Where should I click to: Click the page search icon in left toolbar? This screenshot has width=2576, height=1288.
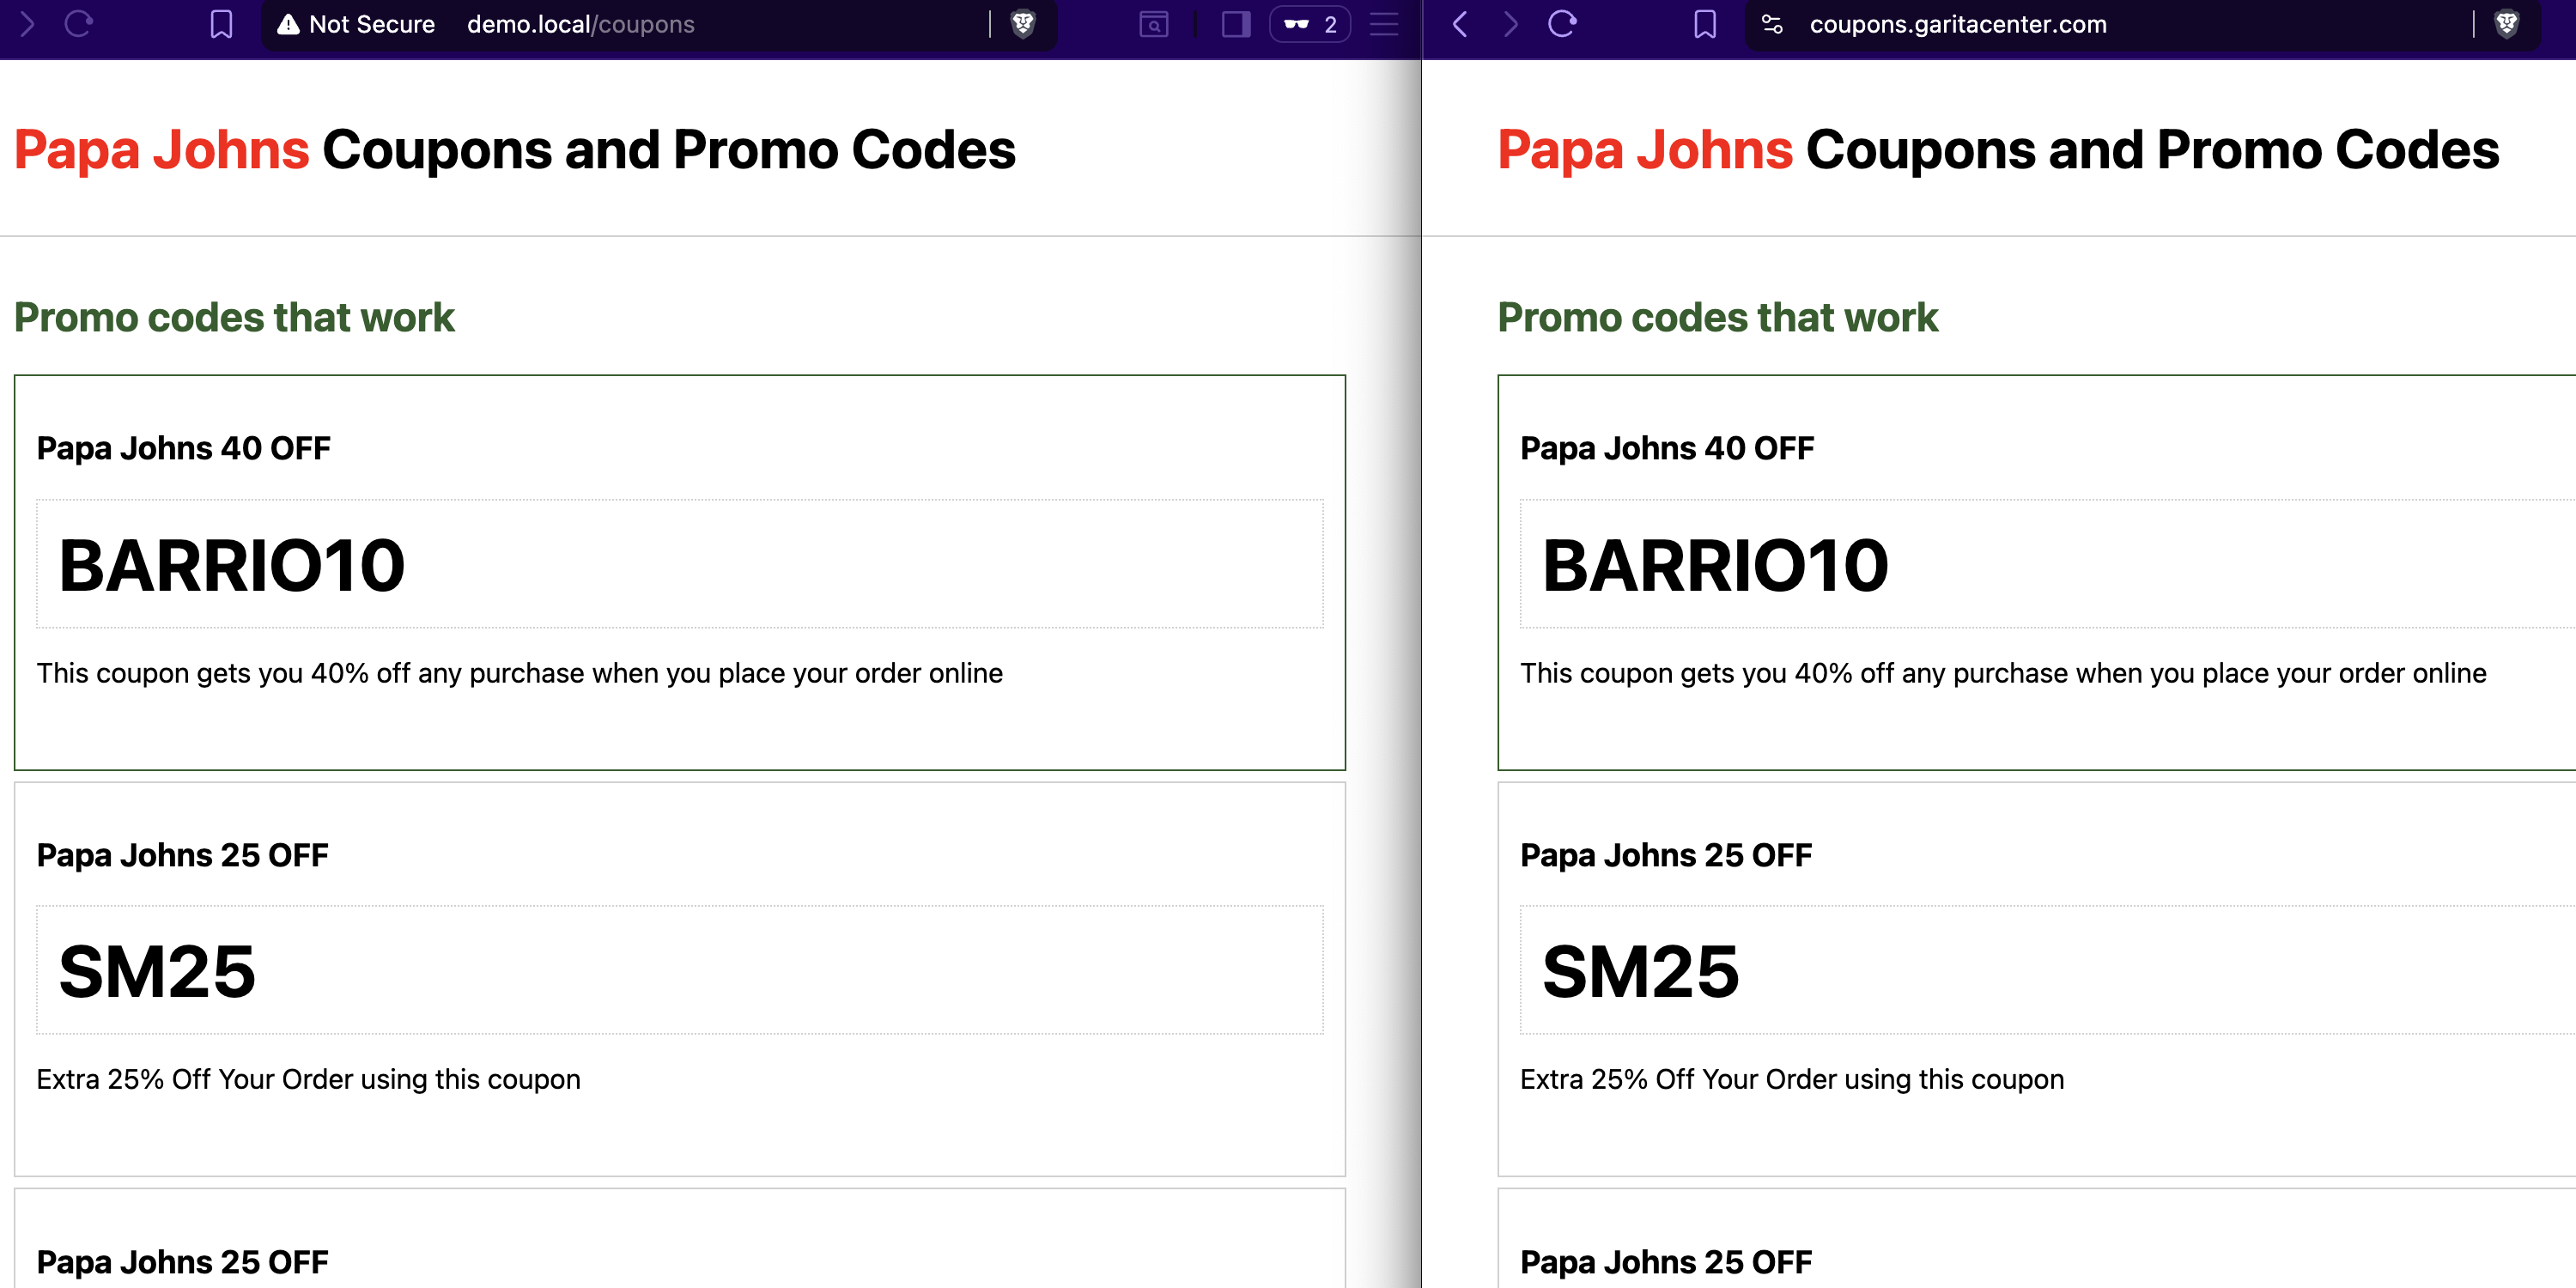pyautogui.click(x=1153, y=24)
